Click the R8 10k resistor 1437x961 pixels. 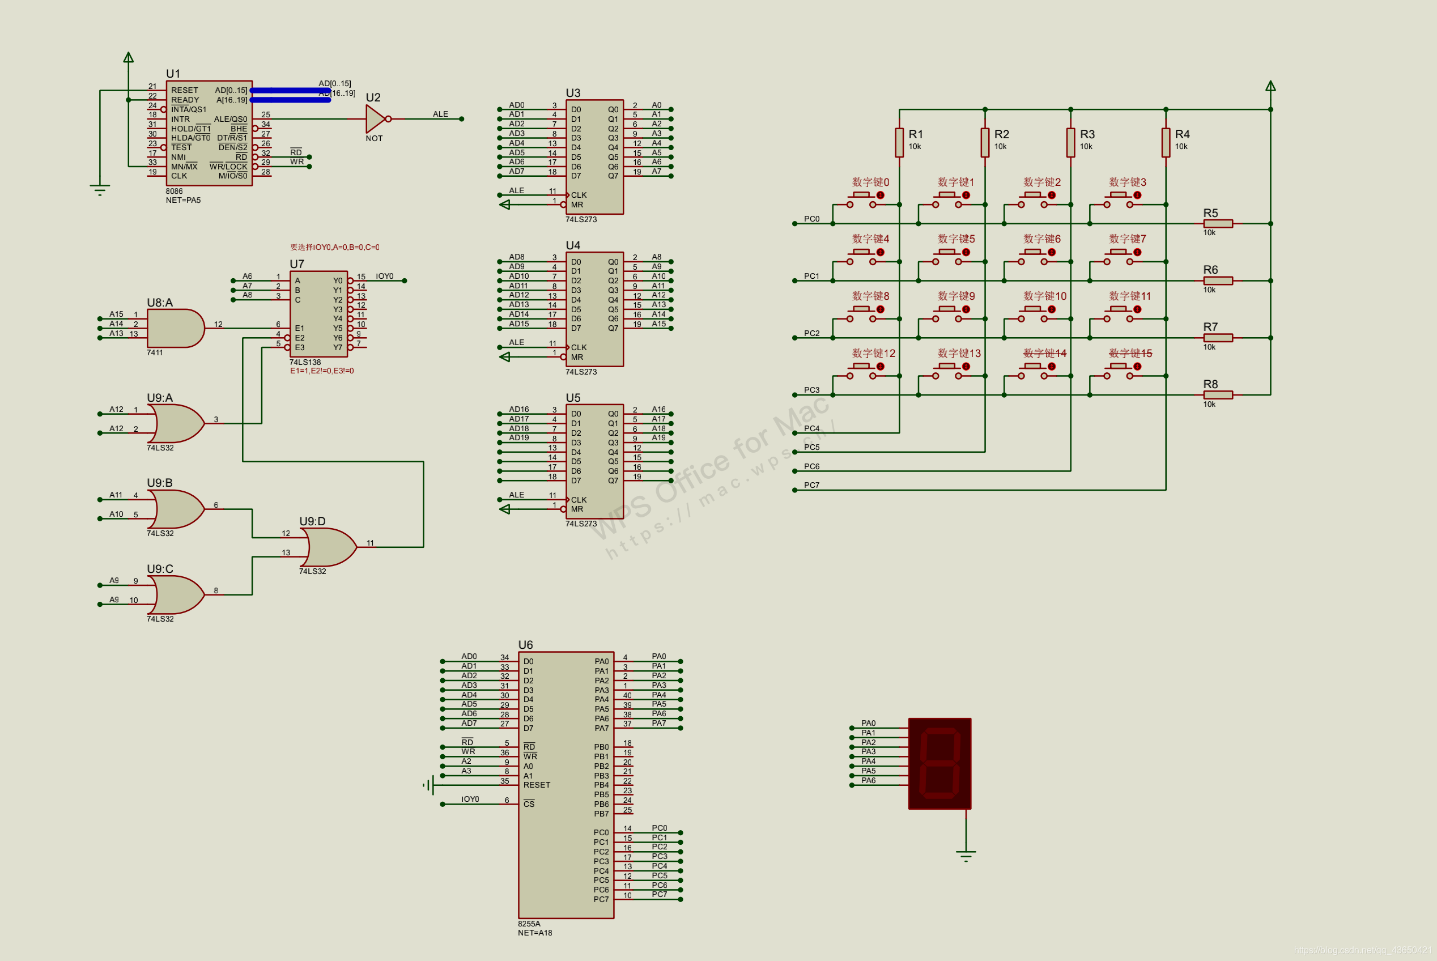[1218, 395]
